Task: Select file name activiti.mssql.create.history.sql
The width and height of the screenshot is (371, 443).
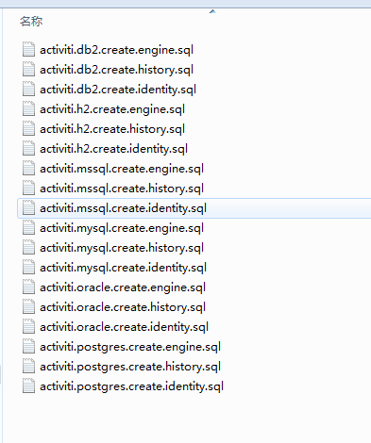Action: click(122, 189)
